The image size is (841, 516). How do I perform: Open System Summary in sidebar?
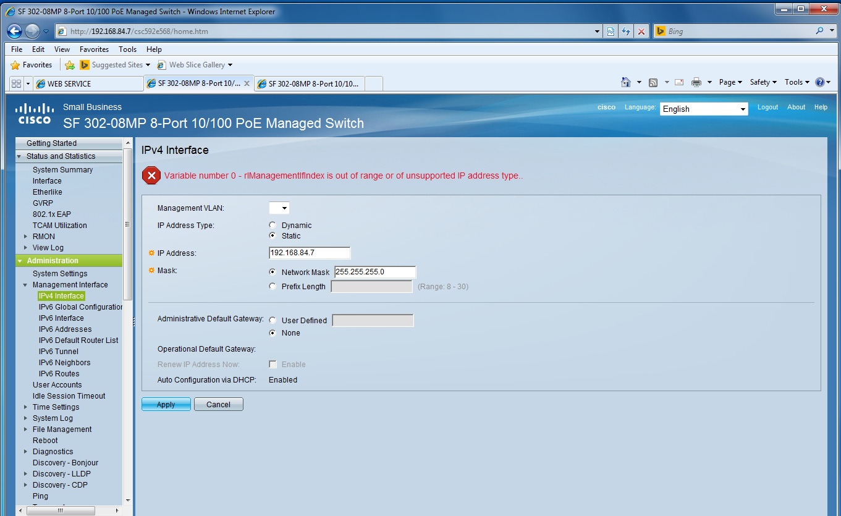click(x=62, y=170)
